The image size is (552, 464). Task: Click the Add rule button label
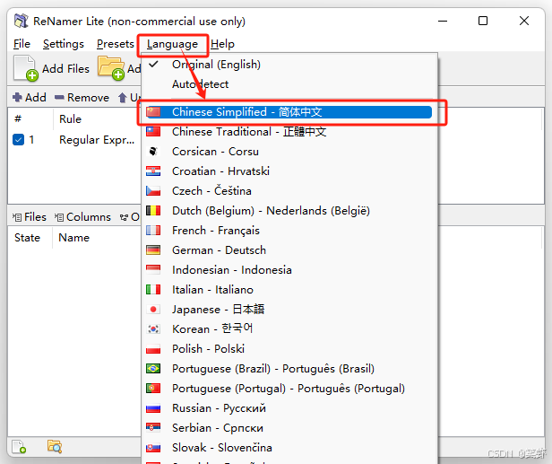(36, 97)
